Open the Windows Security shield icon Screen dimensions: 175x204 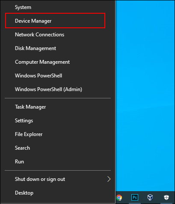[166, 198]
